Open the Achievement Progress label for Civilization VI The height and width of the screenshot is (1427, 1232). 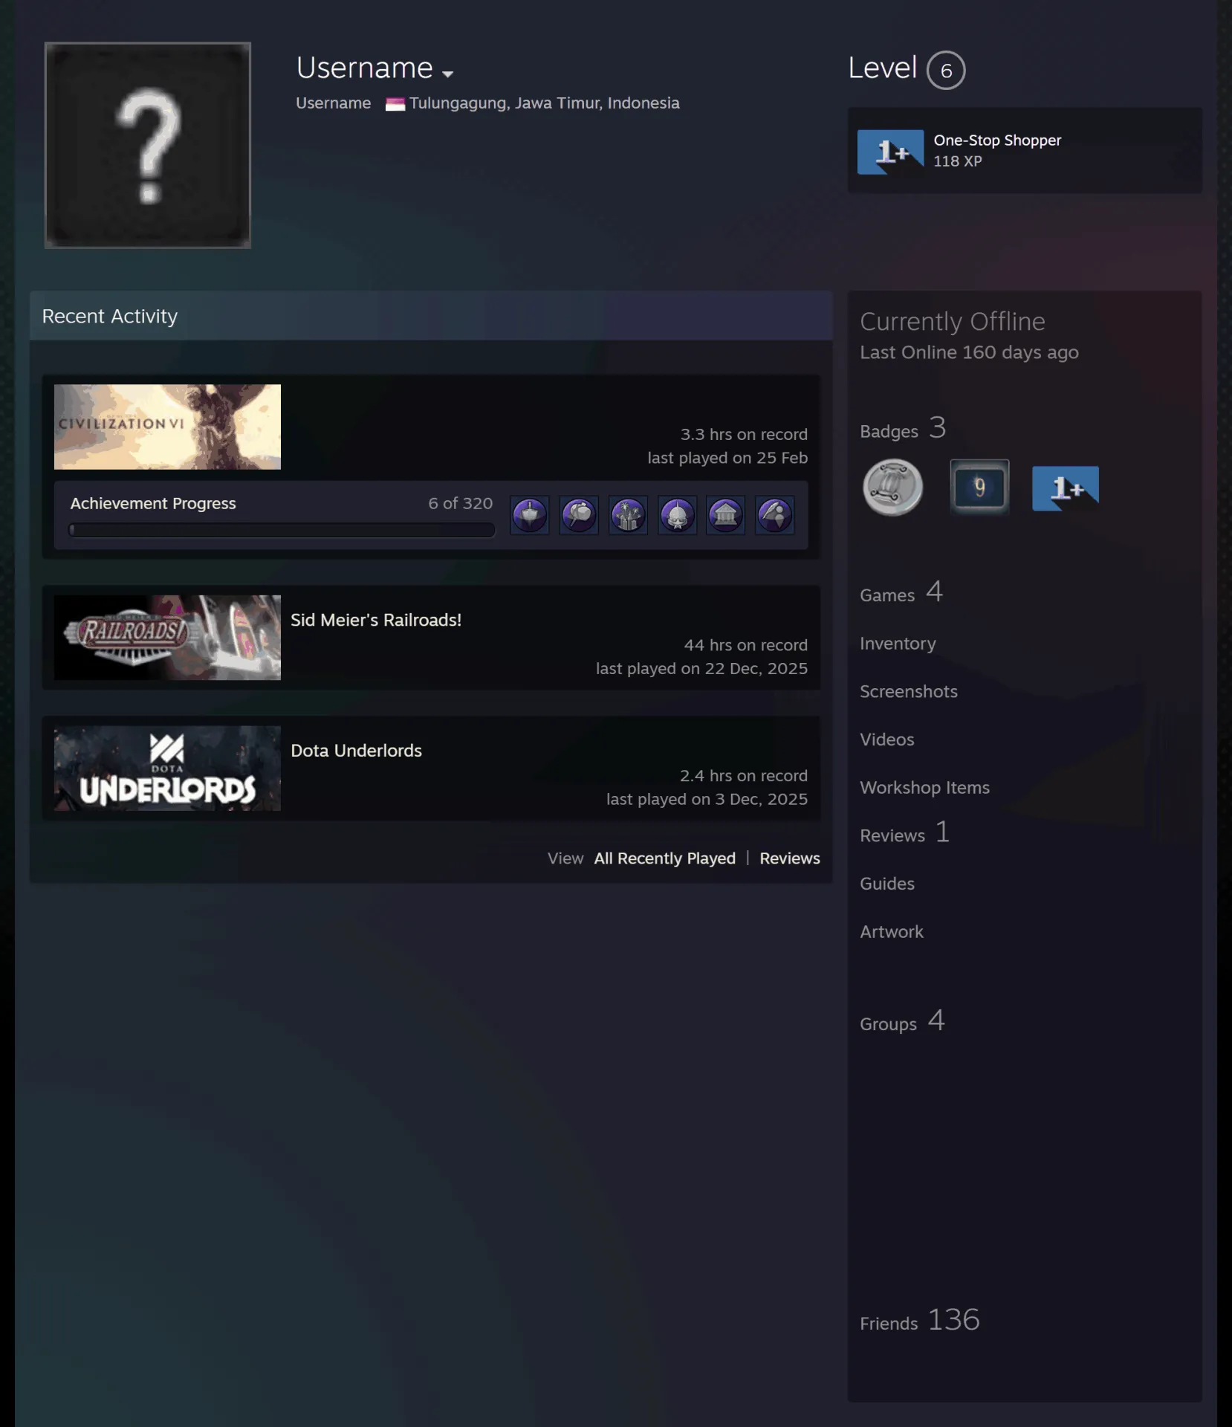[153, 503]
